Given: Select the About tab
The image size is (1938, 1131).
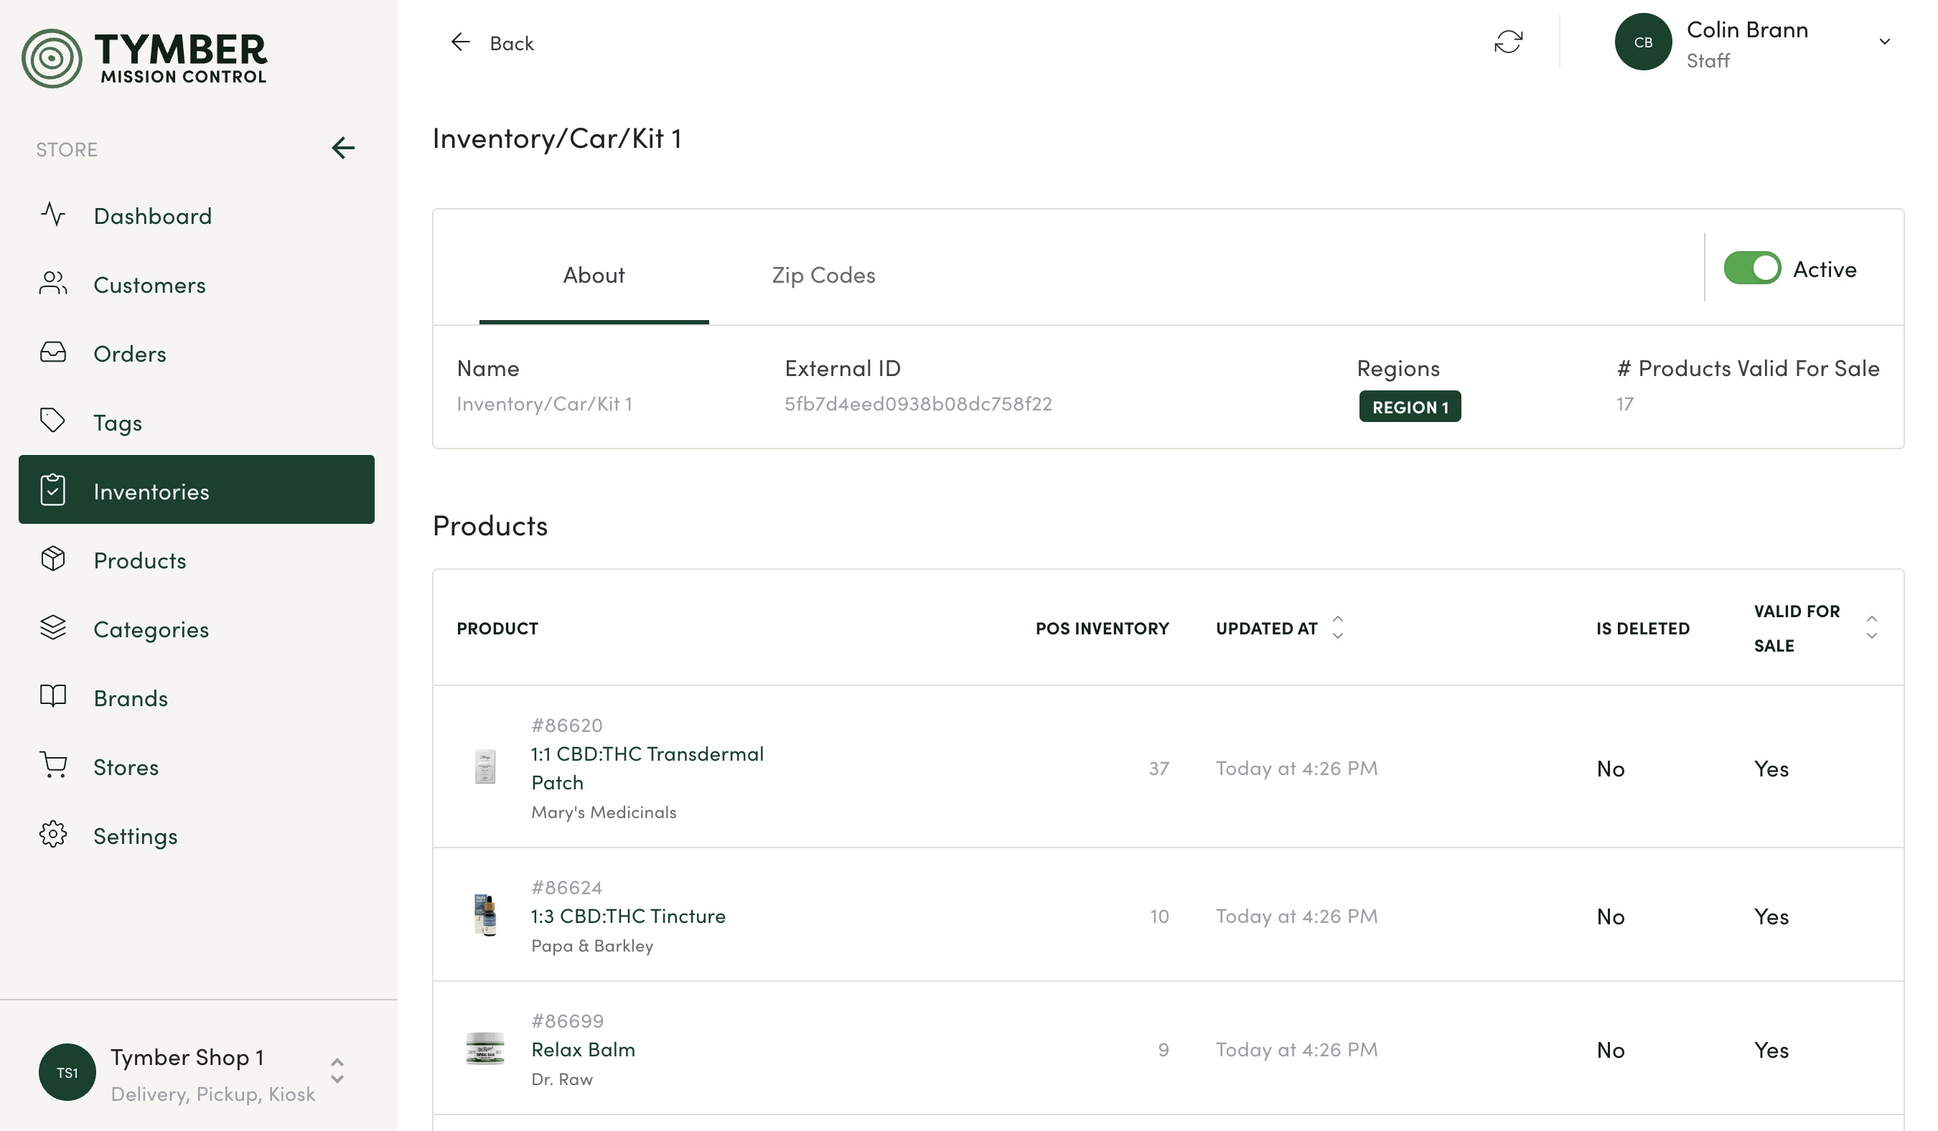Looking at the screenshot, I should point(593,276).
